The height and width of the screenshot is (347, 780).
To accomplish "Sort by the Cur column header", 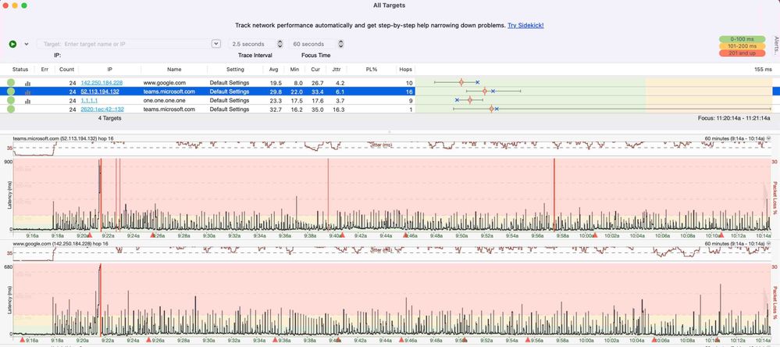I will click(316, 70).
